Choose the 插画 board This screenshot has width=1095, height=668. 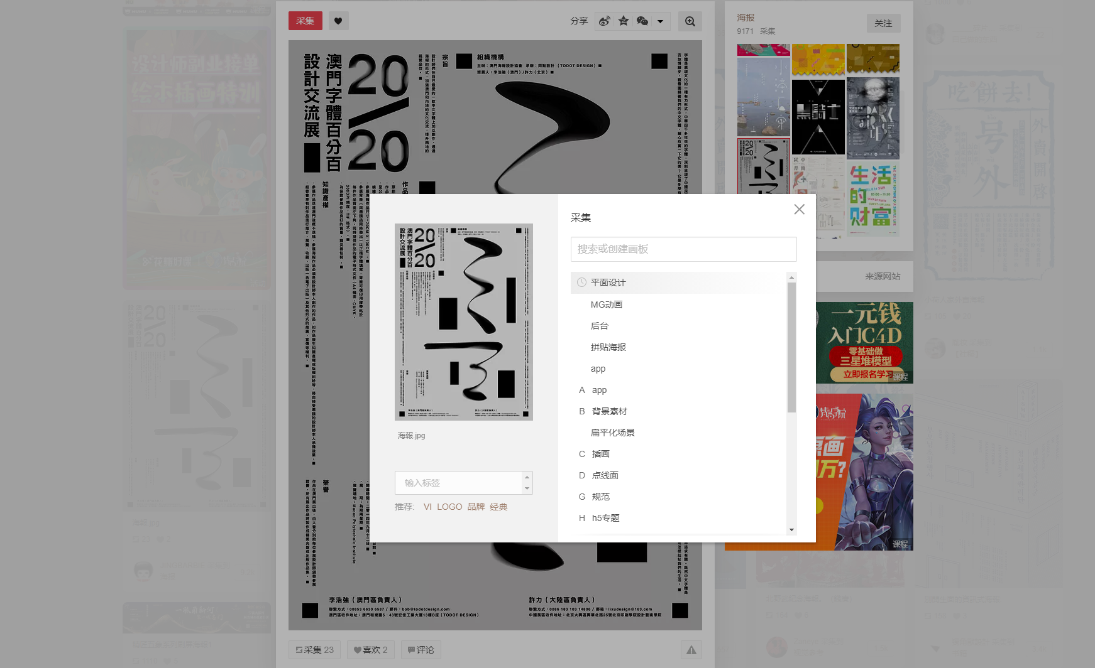pos(678,454)
